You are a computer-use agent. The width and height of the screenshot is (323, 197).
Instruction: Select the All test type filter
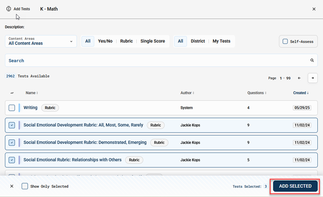point(88,41)
